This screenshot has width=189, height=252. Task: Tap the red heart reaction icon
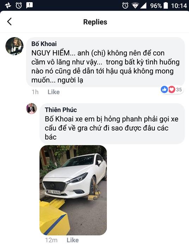(x=171, y=89)
